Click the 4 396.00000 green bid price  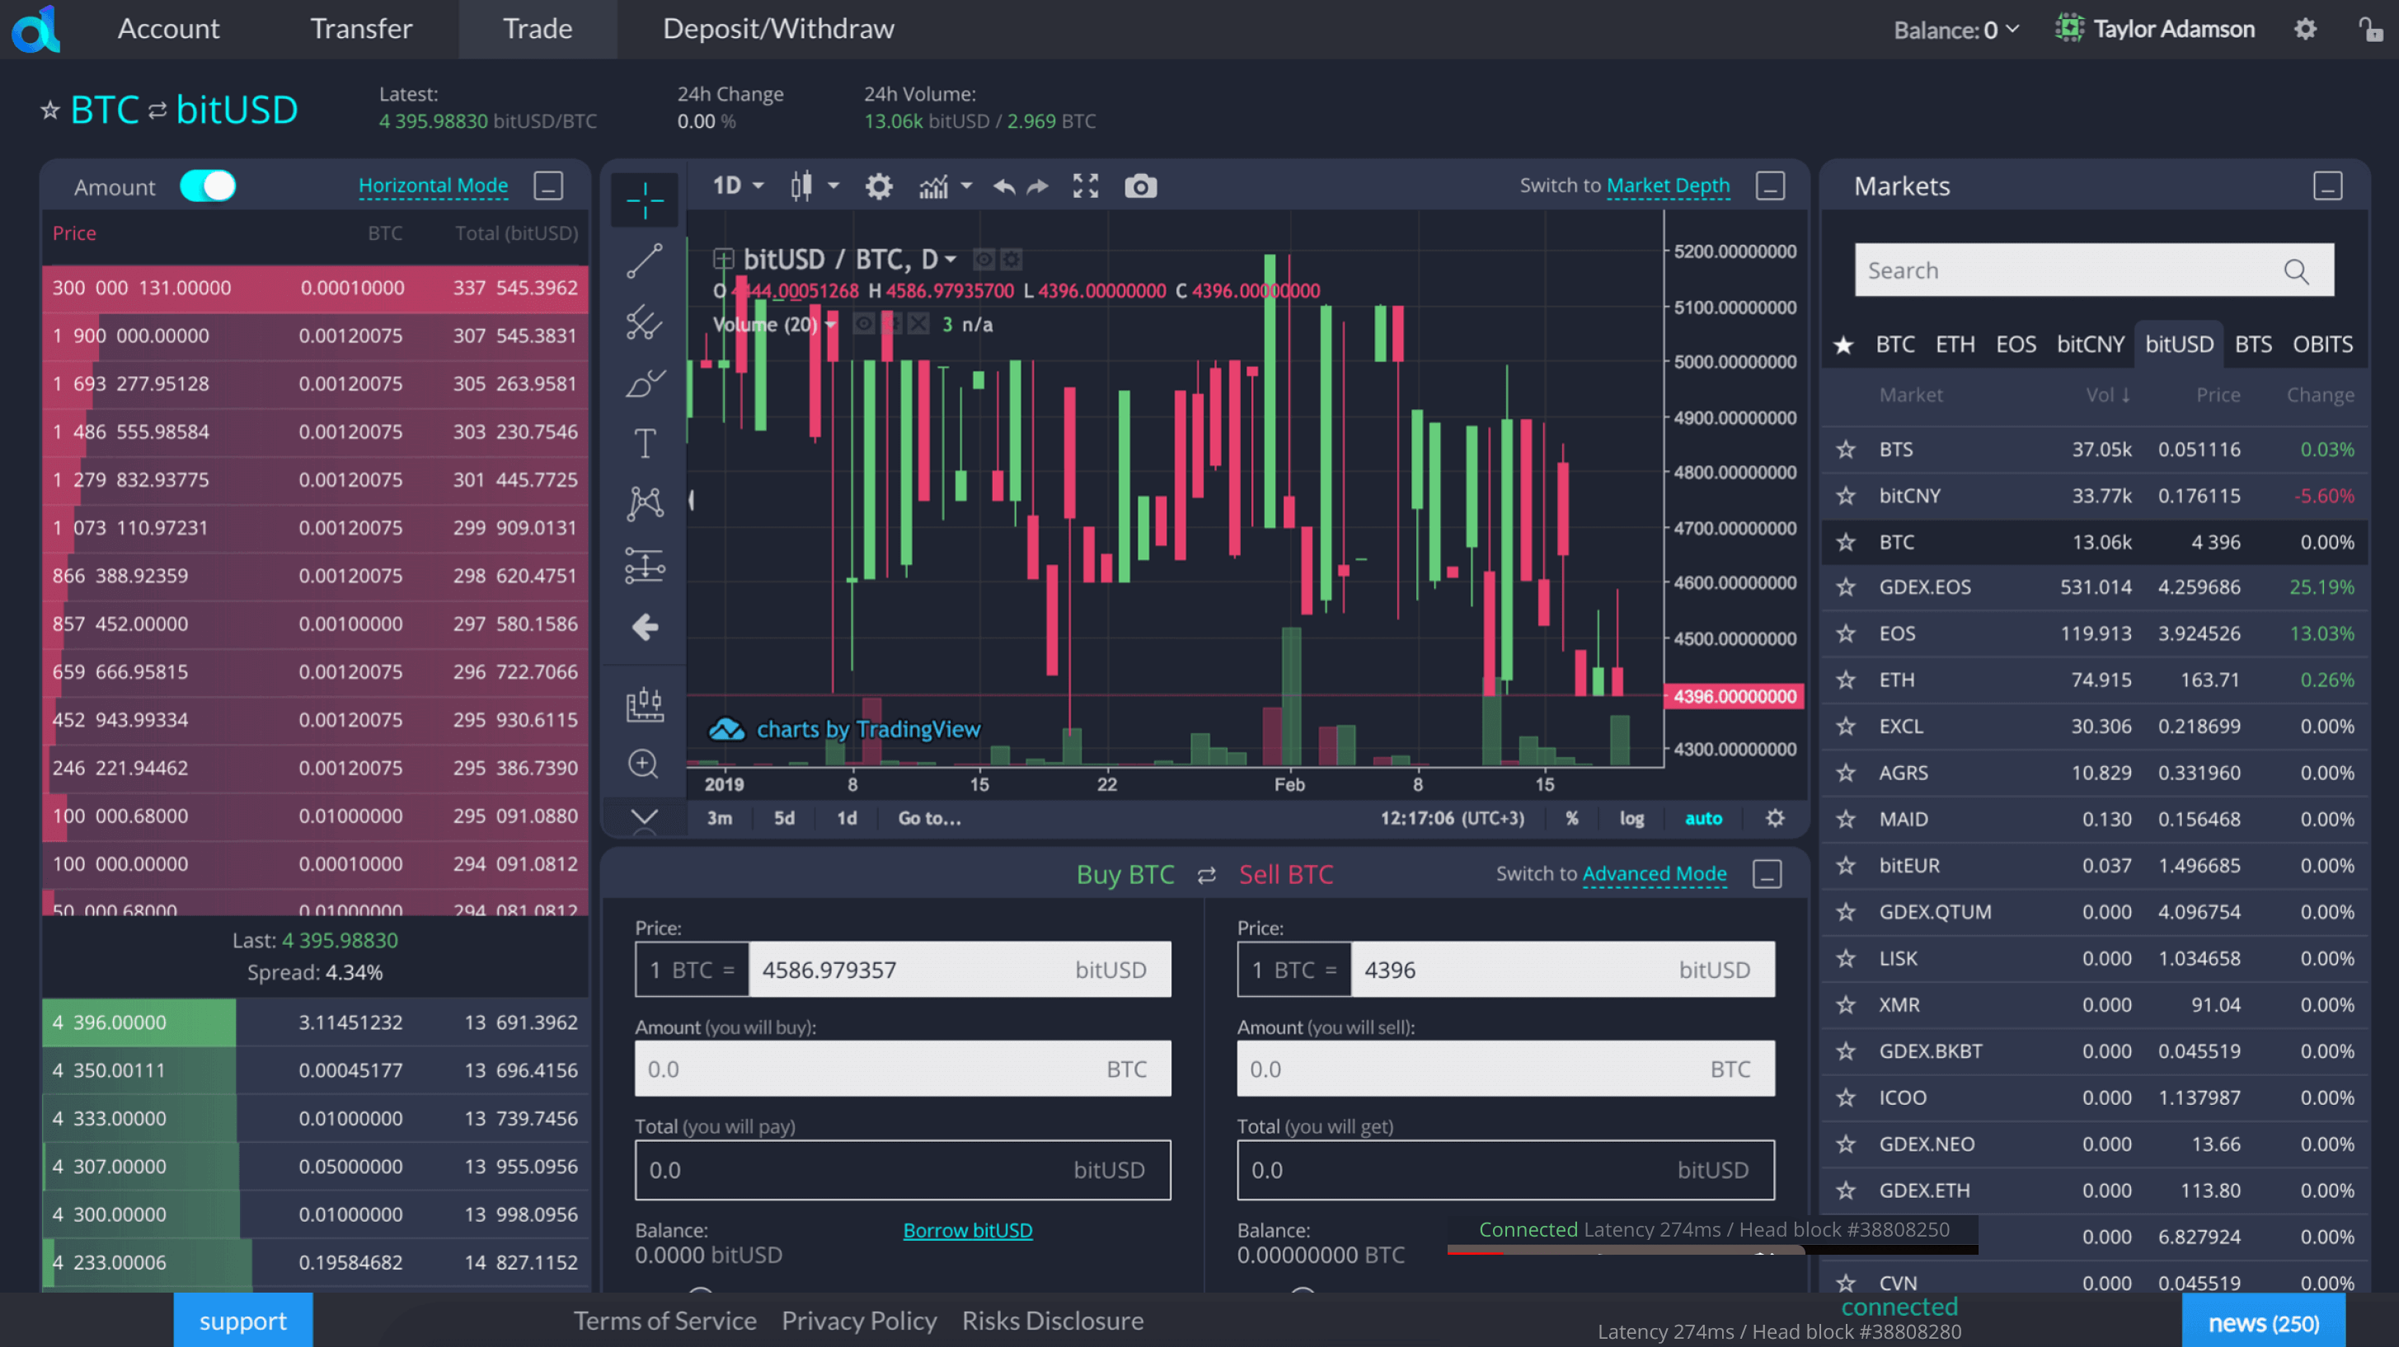[109, 1022]
